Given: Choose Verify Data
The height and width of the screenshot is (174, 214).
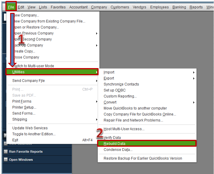Looking at the screenshot, I should click(112, 138).
